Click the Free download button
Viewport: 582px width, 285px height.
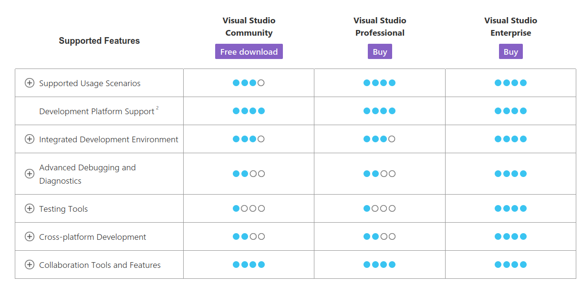(249, 51)
